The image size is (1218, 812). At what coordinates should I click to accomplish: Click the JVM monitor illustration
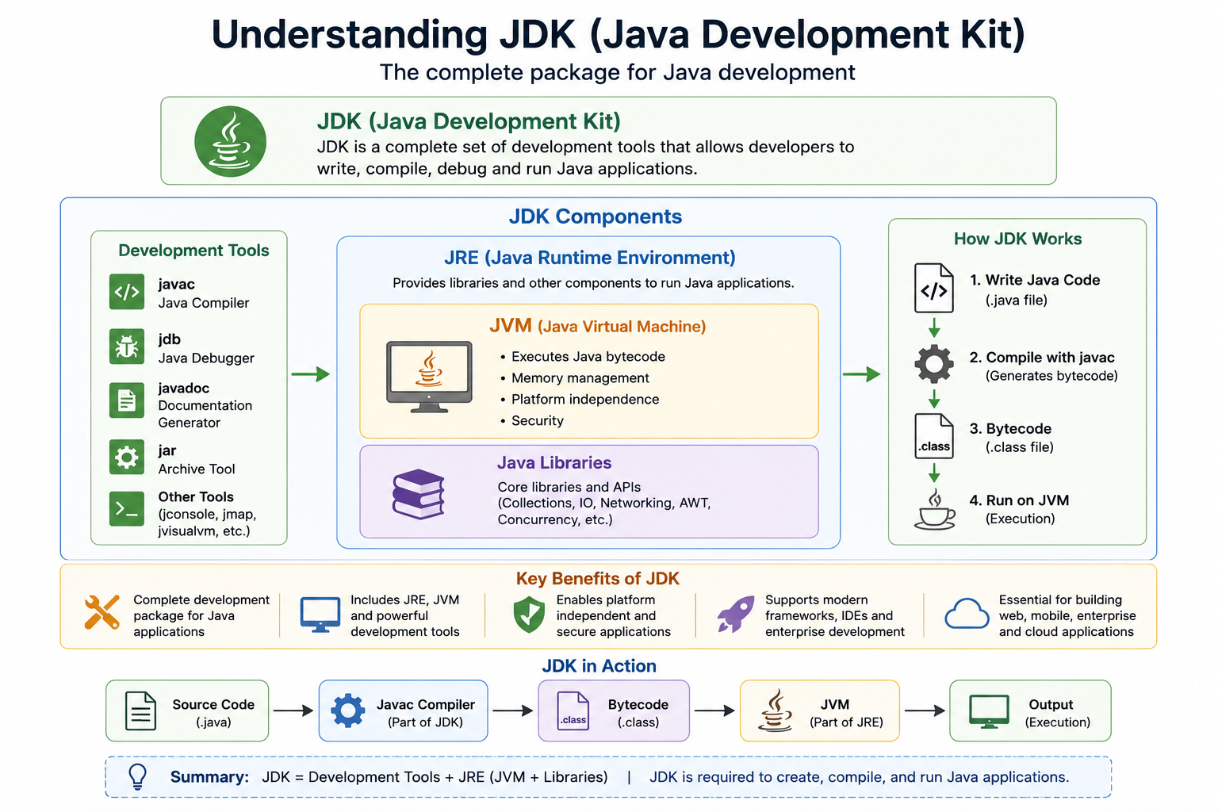pos(429,377)
